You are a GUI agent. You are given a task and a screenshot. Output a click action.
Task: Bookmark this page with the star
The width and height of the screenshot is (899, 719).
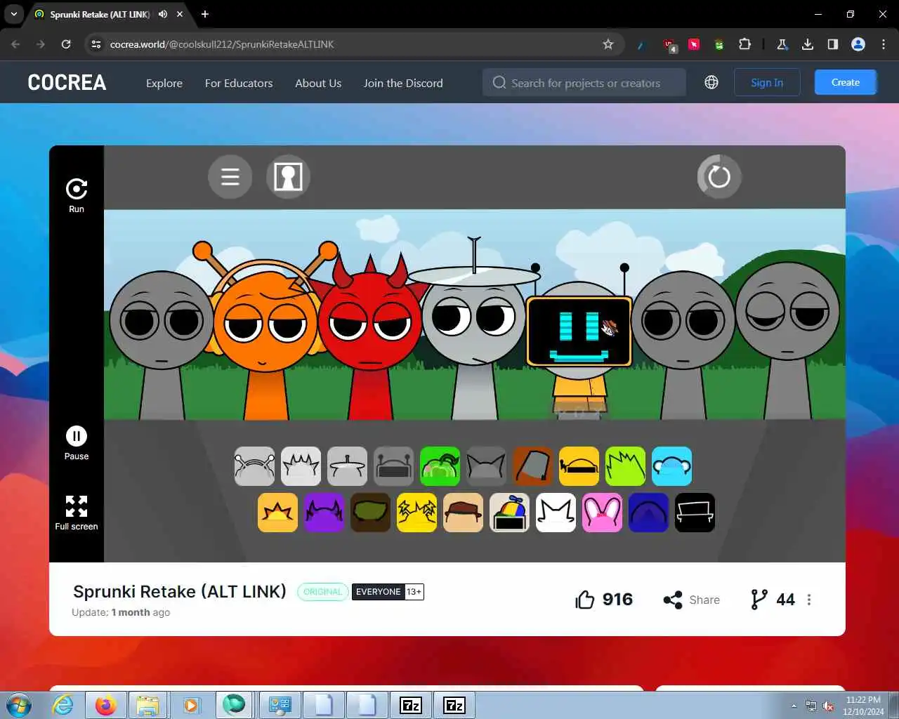[x=608, y=44]
